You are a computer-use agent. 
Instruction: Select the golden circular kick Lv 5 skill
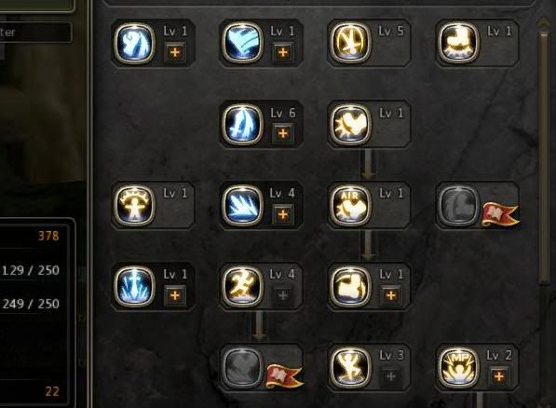(x=350, y=43)
